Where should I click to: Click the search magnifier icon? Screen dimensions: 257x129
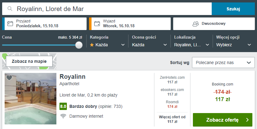[10, 9]
